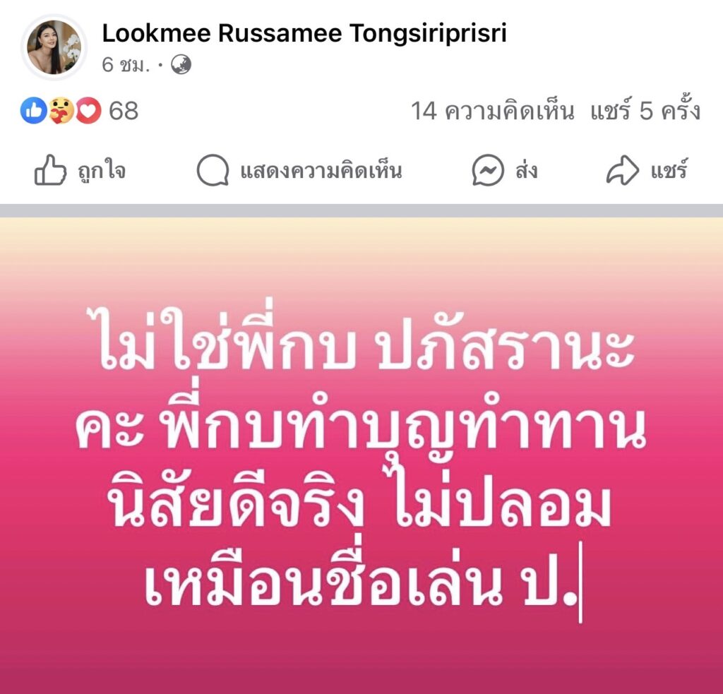Click the globe public audience icon
The width and height of the screenshot is (723, 694).
[x=181, y=64]
